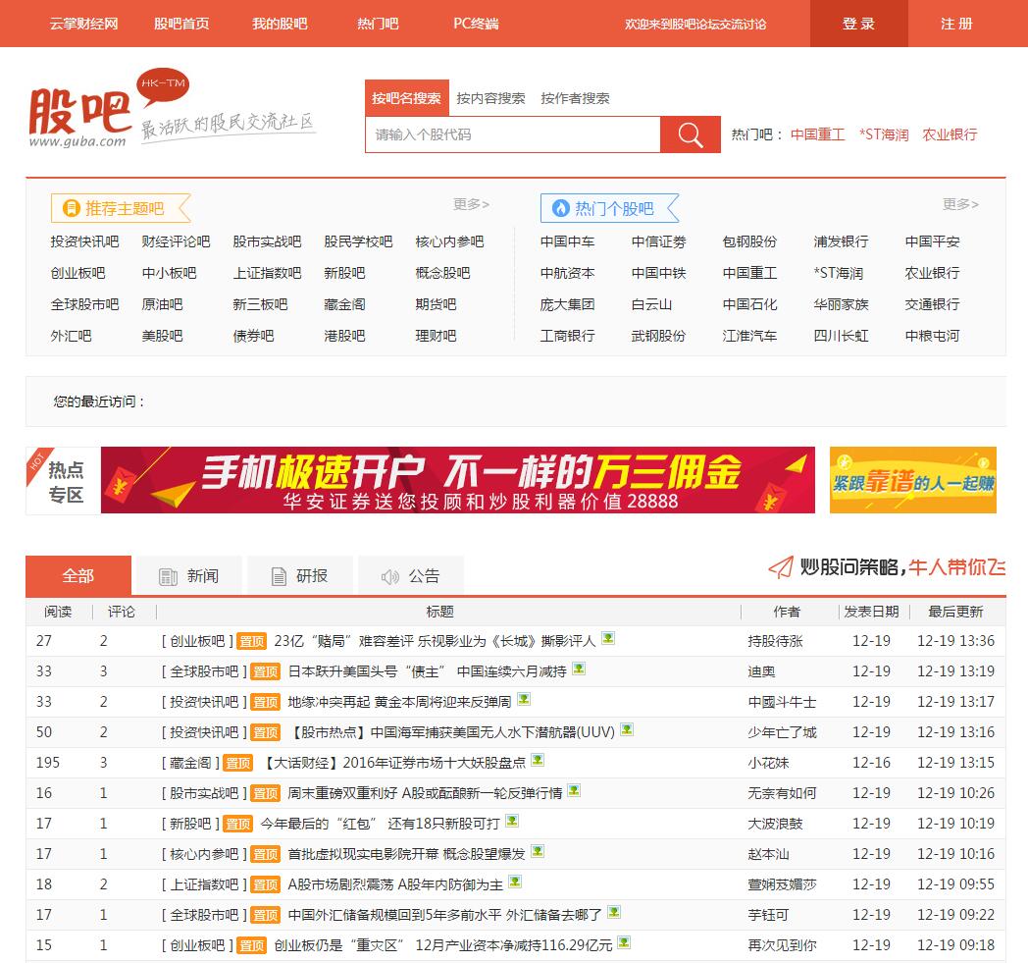Focus the stock code search field
This screenshot has width=1028, height=963.
(513, 134)
